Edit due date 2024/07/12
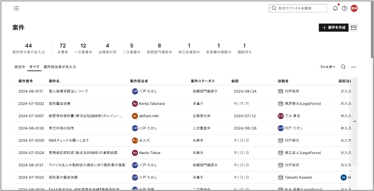The image size is (374, 191). point(245,116)
